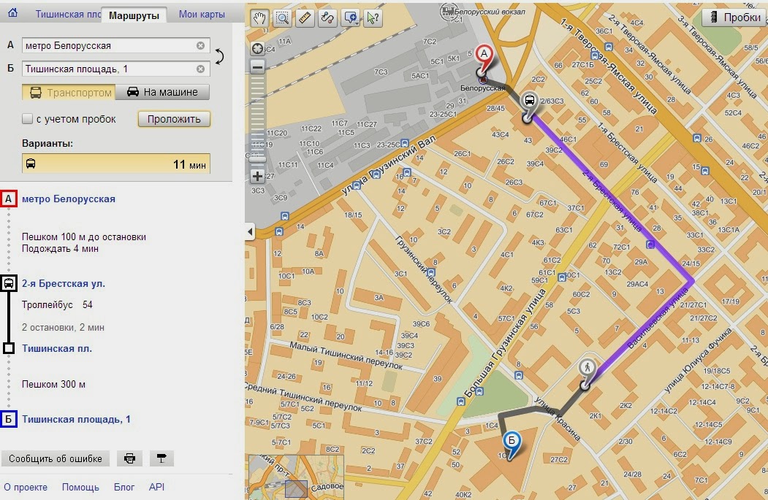768x500 pixels.
Task: Swap start and destination points
Action: [x=219, y=57]
